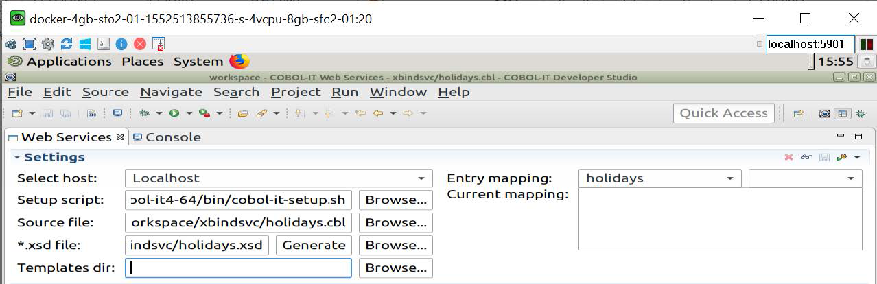
Task: Open the Project menu
Action: coord(296,92)
